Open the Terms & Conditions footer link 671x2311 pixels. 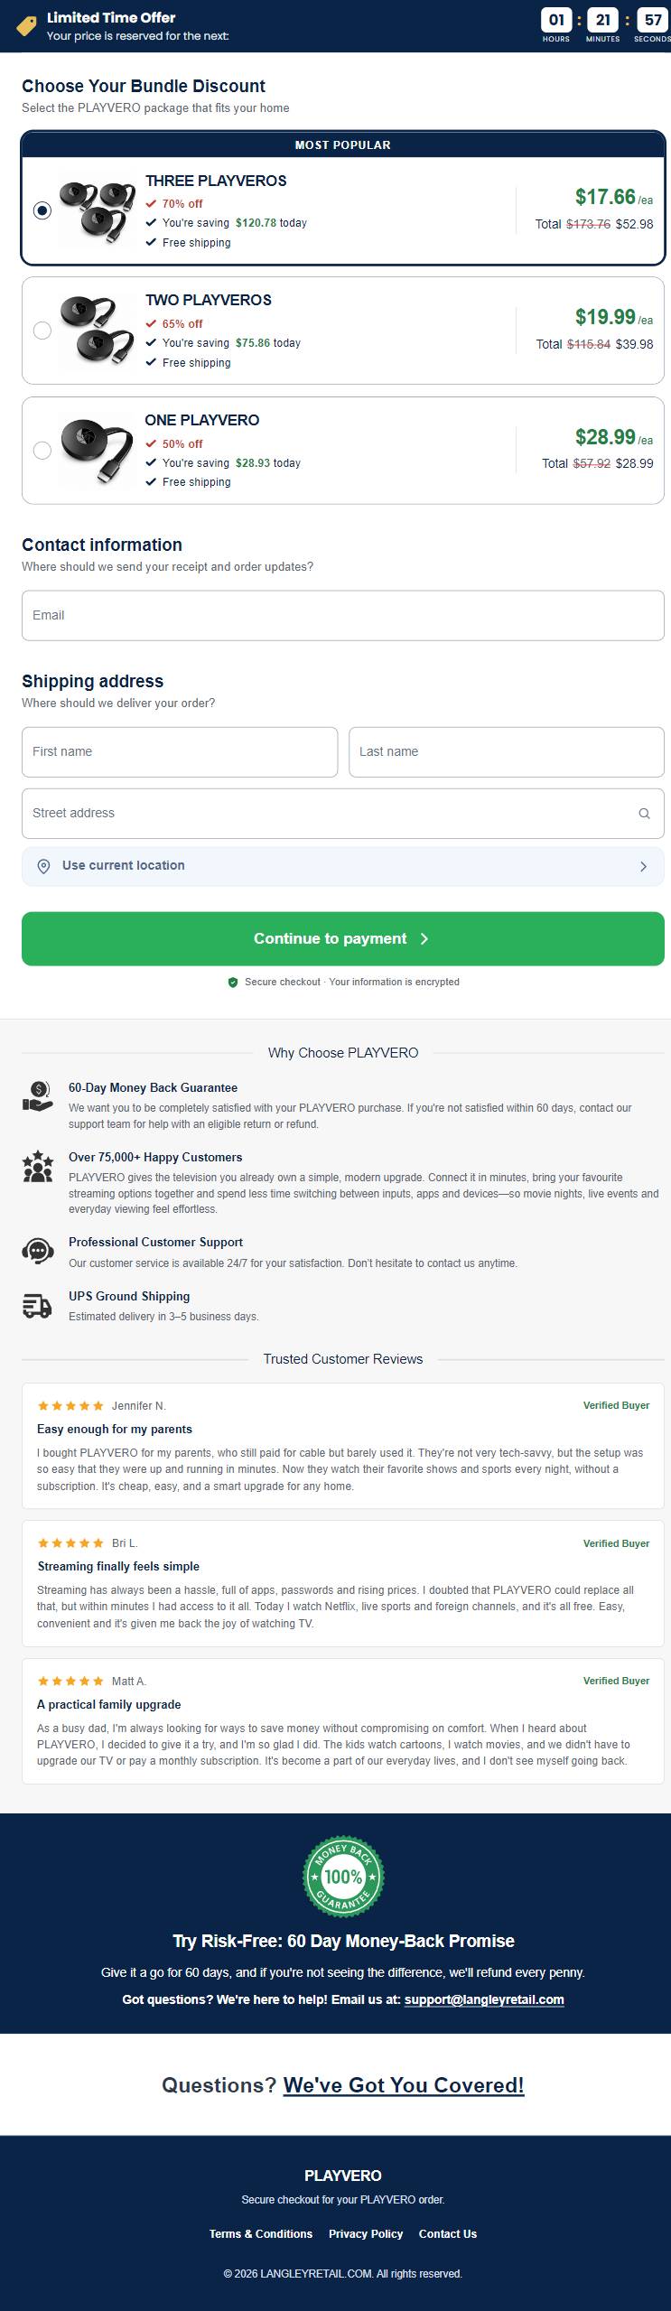tap(261, 2233)
